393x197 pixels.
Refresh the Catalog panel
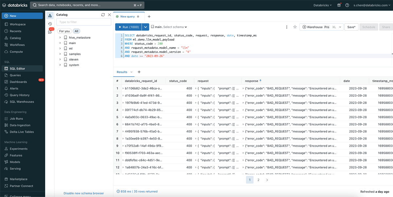pos(103,15)
